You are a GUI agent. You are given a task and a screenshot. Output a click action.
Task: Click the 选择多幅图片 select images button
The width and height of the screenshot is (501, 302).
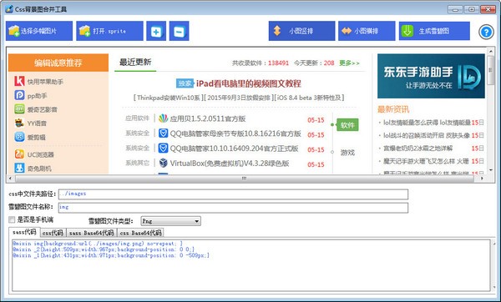(x=39, y=31)
